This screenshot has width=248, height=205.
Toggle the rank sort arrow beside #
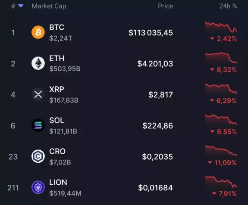point(21,6)
